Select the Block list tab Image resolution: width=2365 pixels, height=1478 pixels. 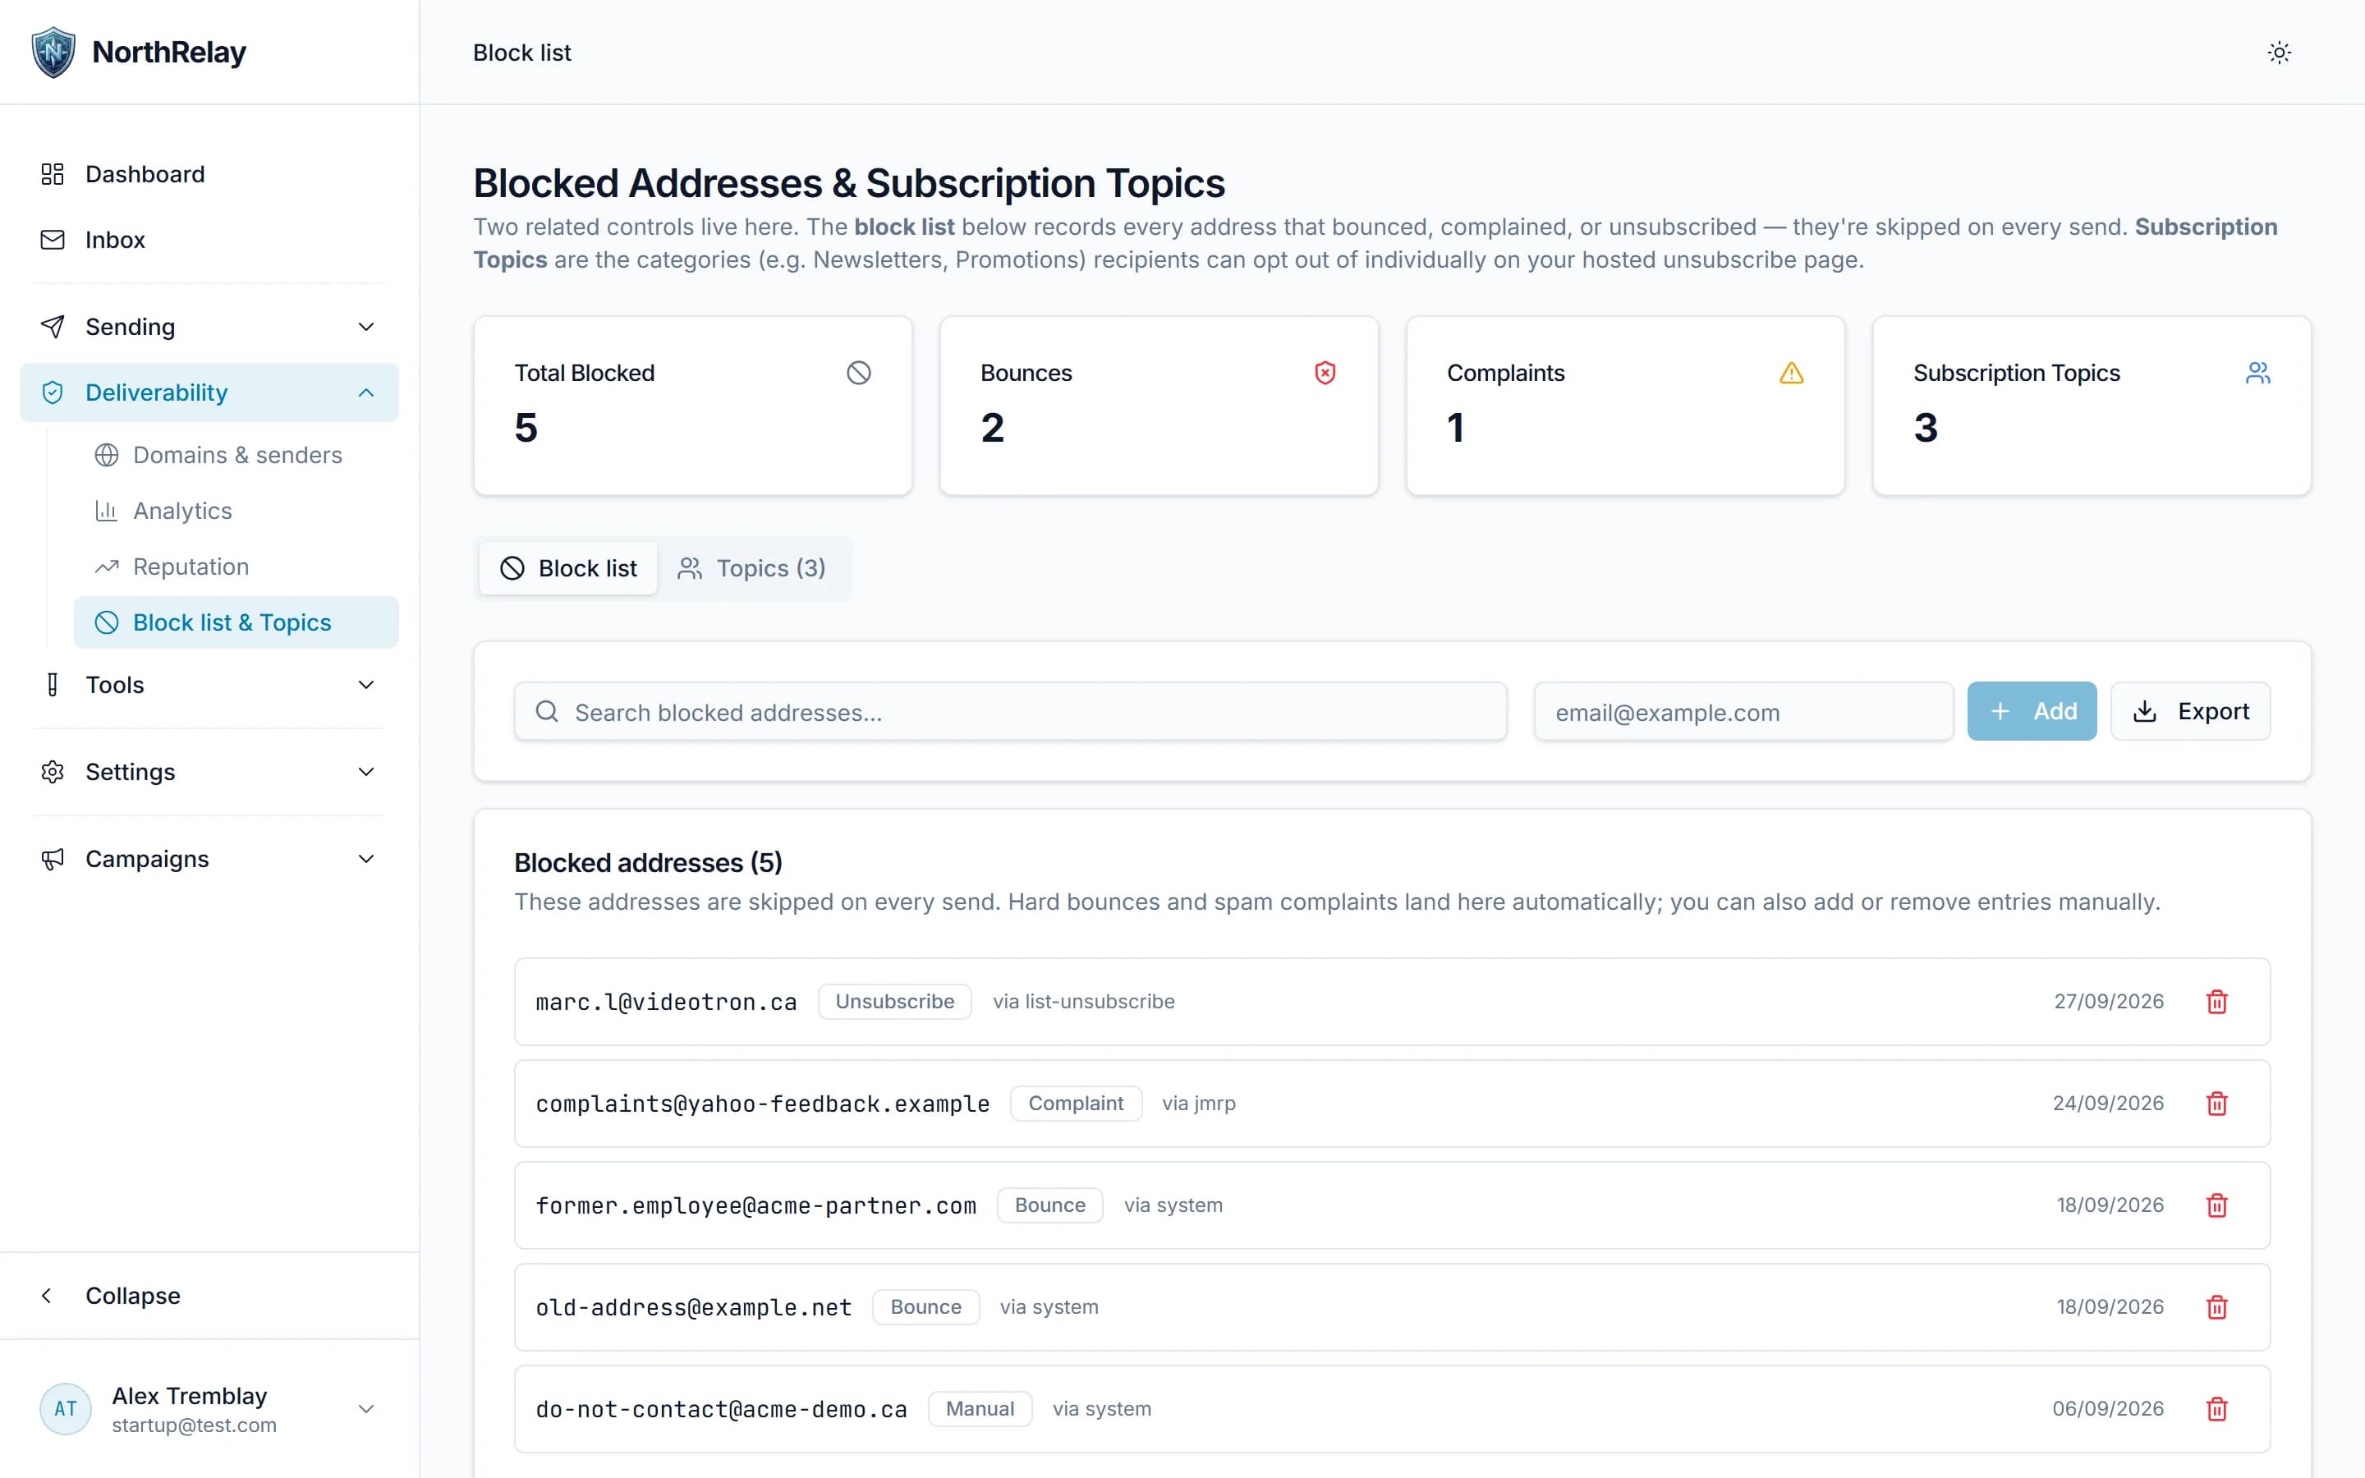click(567, 568)
